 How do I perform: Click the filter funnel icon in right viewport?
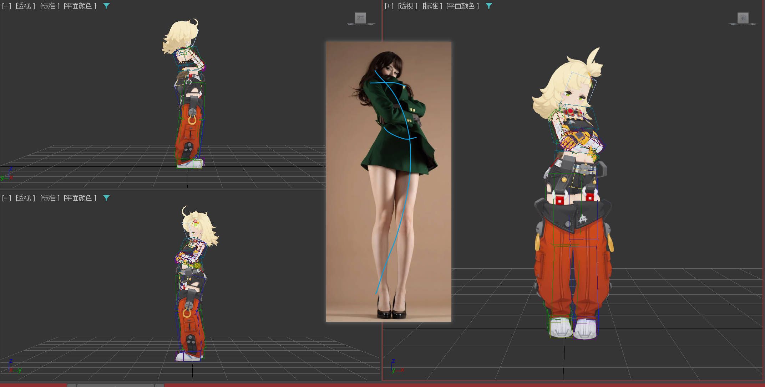489,6
